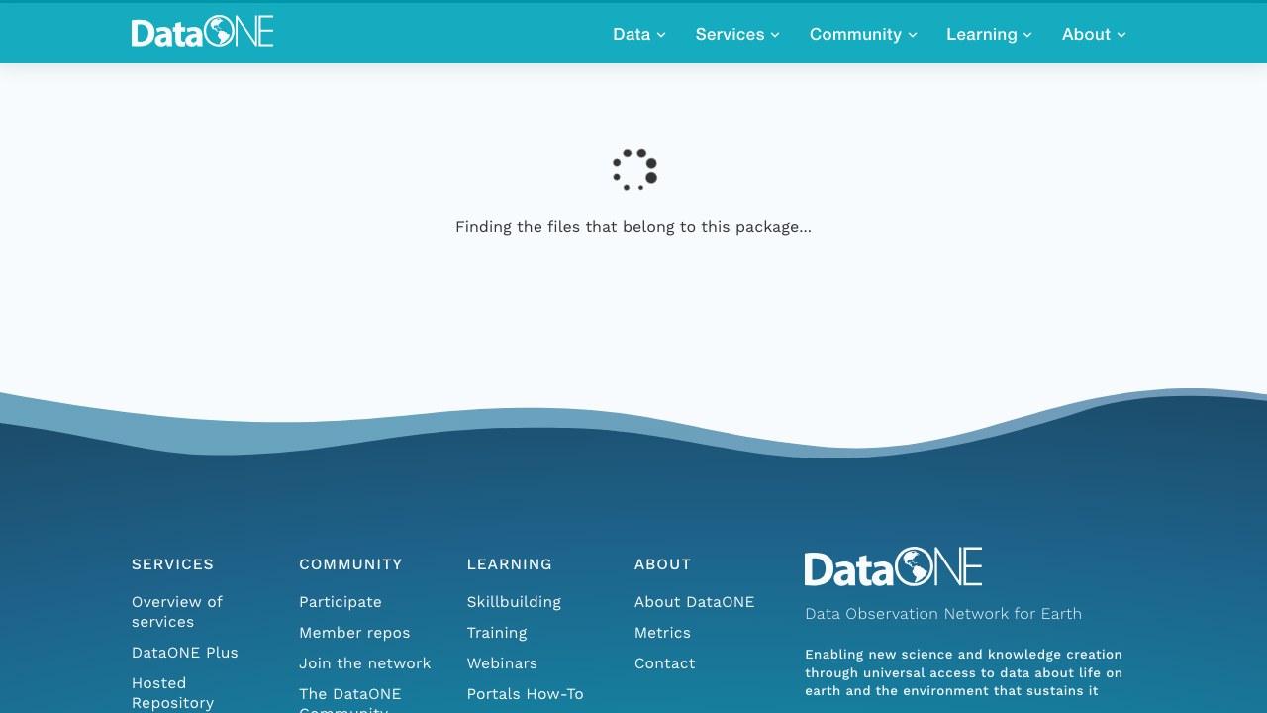Viewport: 1267px width, 713px height.
Task: Open Portals How-To link
Action: click(526, 694)
